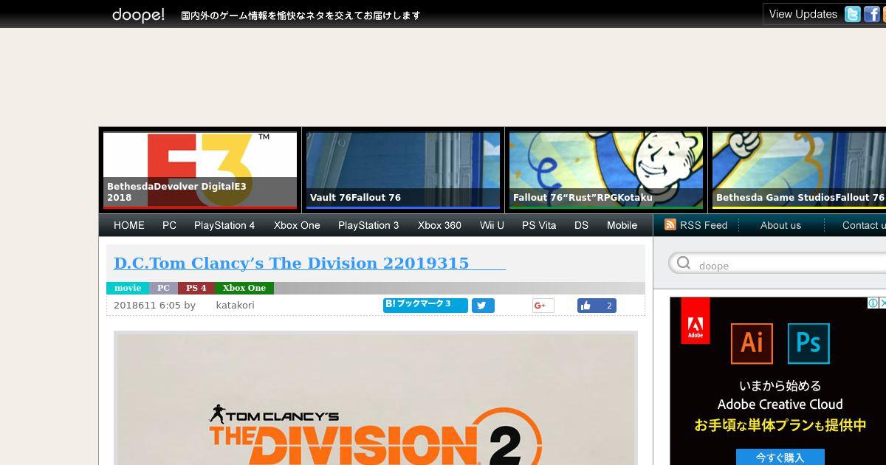Image resolution: width=886 pixels, height=465 pixels.
Task: Open View Updates link
Action: pos(803,14)
